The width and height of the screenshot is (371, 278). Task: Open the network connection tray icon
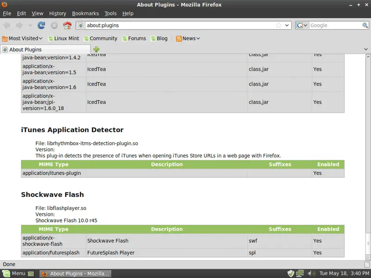pyautogui.click(x=301, y=273)
